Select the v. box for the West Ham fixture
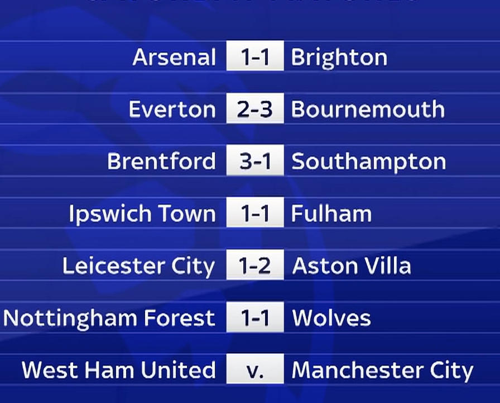This screenshot has width=500, height=403. tap(255, 368)
